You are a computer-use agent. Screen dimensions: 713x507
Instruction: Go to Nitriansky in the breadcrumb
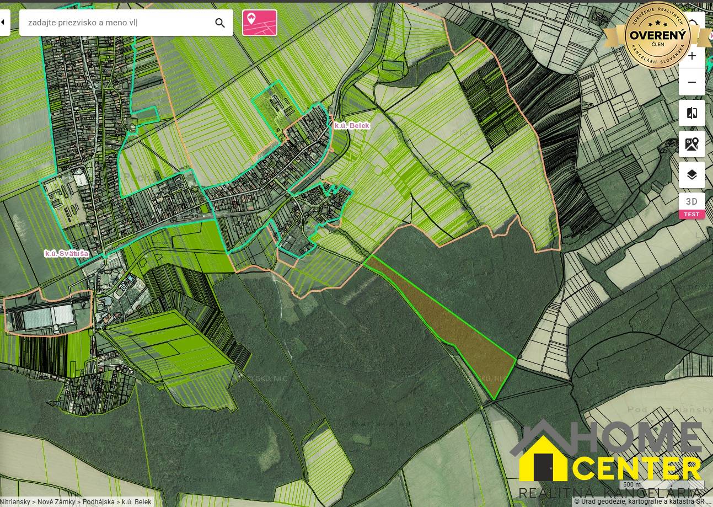click(x=15, y=502)
